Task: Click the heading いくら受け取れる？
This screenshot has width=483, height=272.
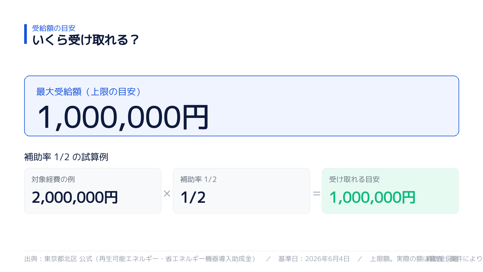Action: pos(86,40)
